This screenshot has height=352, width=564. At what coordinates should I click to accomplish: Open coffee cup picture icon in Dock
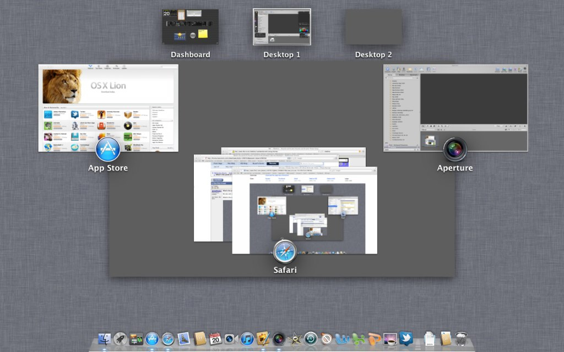point(391,339)
